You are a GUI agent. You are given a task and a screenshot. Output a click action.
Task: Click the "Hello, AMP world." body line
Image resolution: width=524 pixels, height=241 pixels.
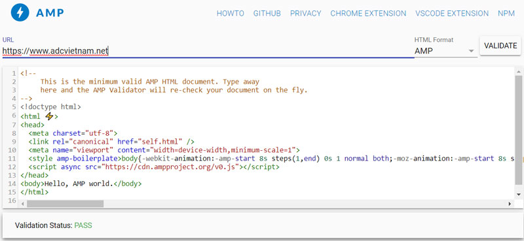point(81,184)
